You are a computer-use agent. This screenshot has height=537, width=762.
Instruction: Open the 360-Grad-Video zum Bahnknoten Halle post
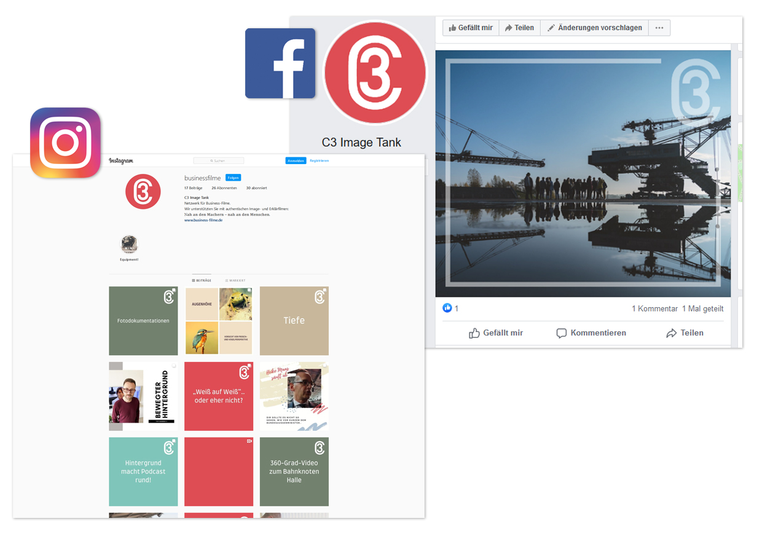tap(294, 472)
